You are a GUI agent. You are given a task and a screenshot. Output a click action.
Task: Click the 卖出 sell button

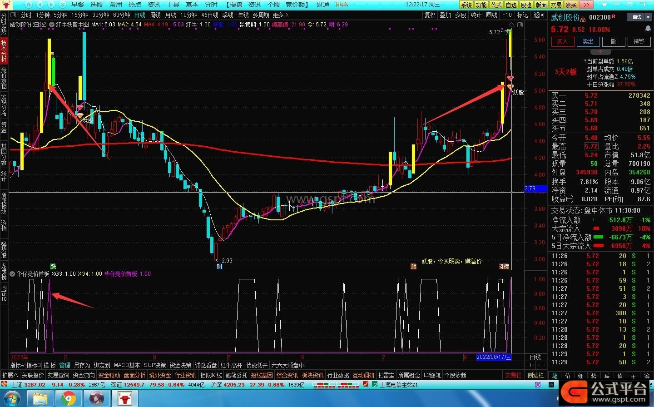(588, 41)
